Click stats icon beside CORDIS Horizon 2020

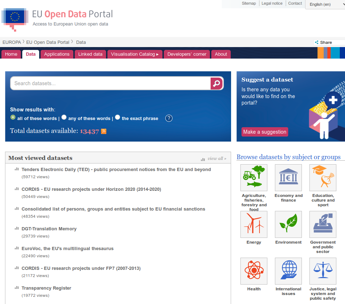point(17,189)
